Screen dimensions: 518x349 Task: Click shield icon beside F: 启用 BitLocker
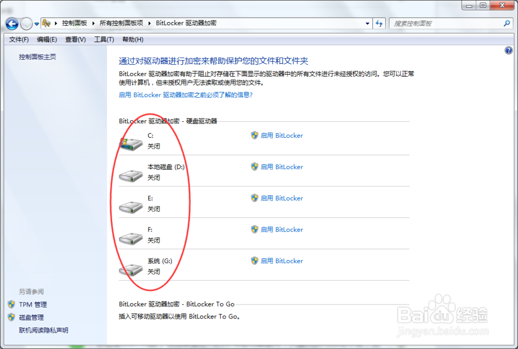(254, 229)
